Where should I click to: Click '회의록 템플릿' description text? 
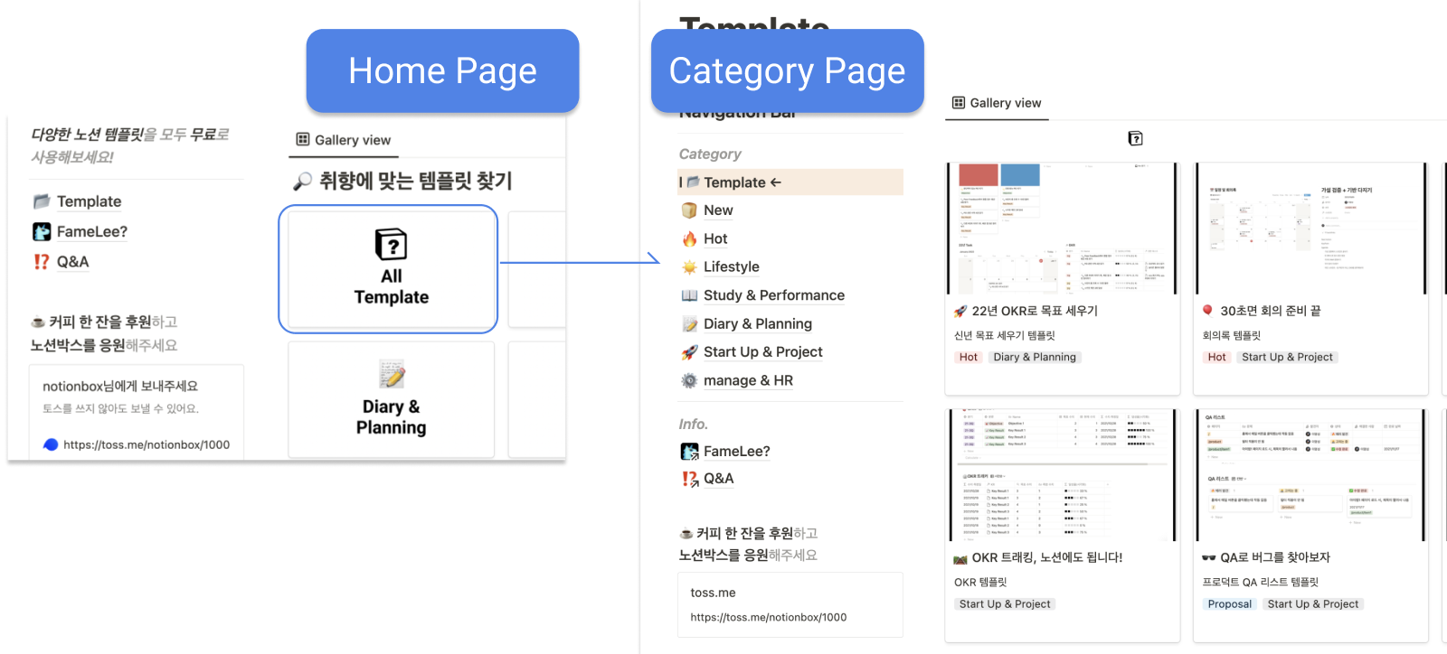click(1232, 335)
